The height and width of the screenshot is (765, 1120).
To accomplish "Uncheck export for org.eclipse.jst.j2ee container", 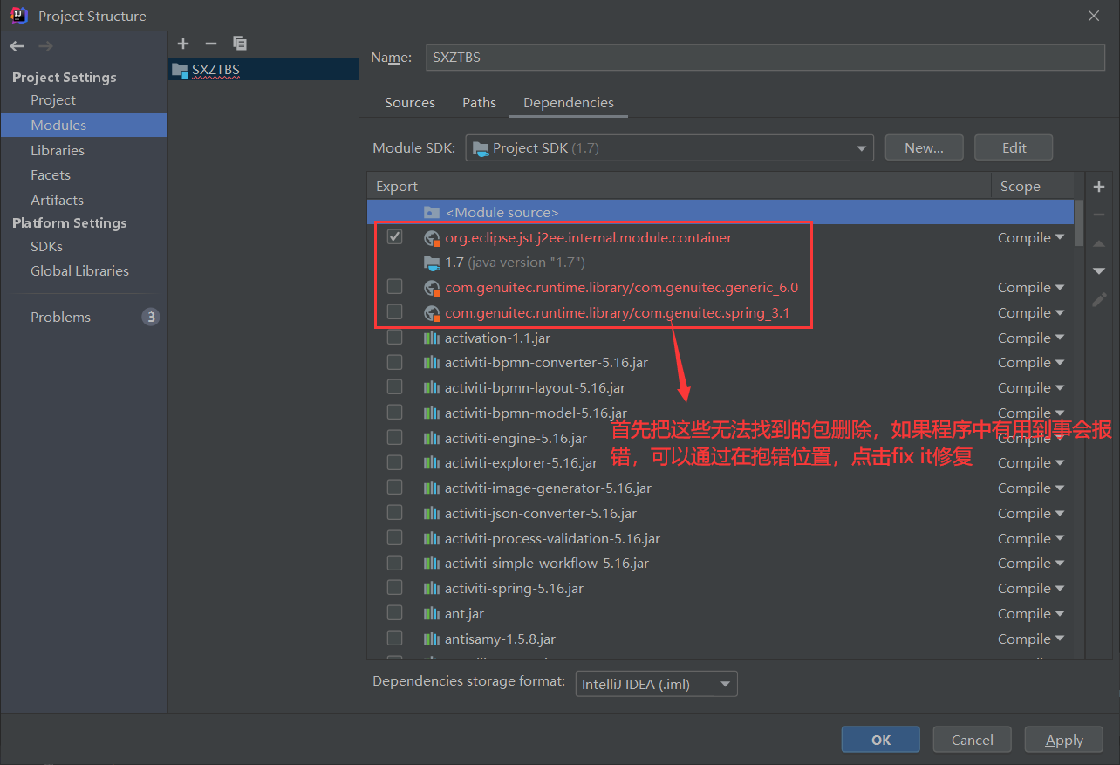I will point(394,236).
